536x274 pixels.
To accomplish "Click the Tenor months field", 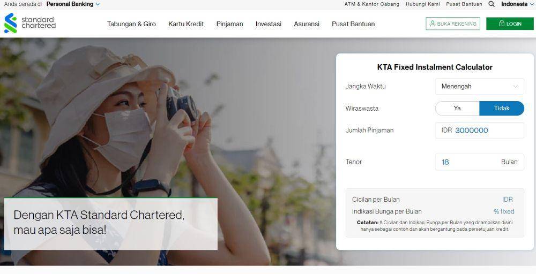I will [479, 162].
